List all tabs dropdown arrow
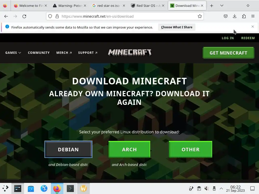This screenshot has height=194, width=259. click(222, 6)
